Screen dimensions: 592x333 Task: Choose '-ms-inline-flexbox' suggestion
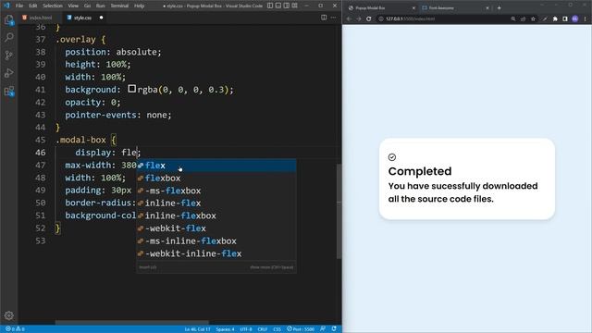216,240
